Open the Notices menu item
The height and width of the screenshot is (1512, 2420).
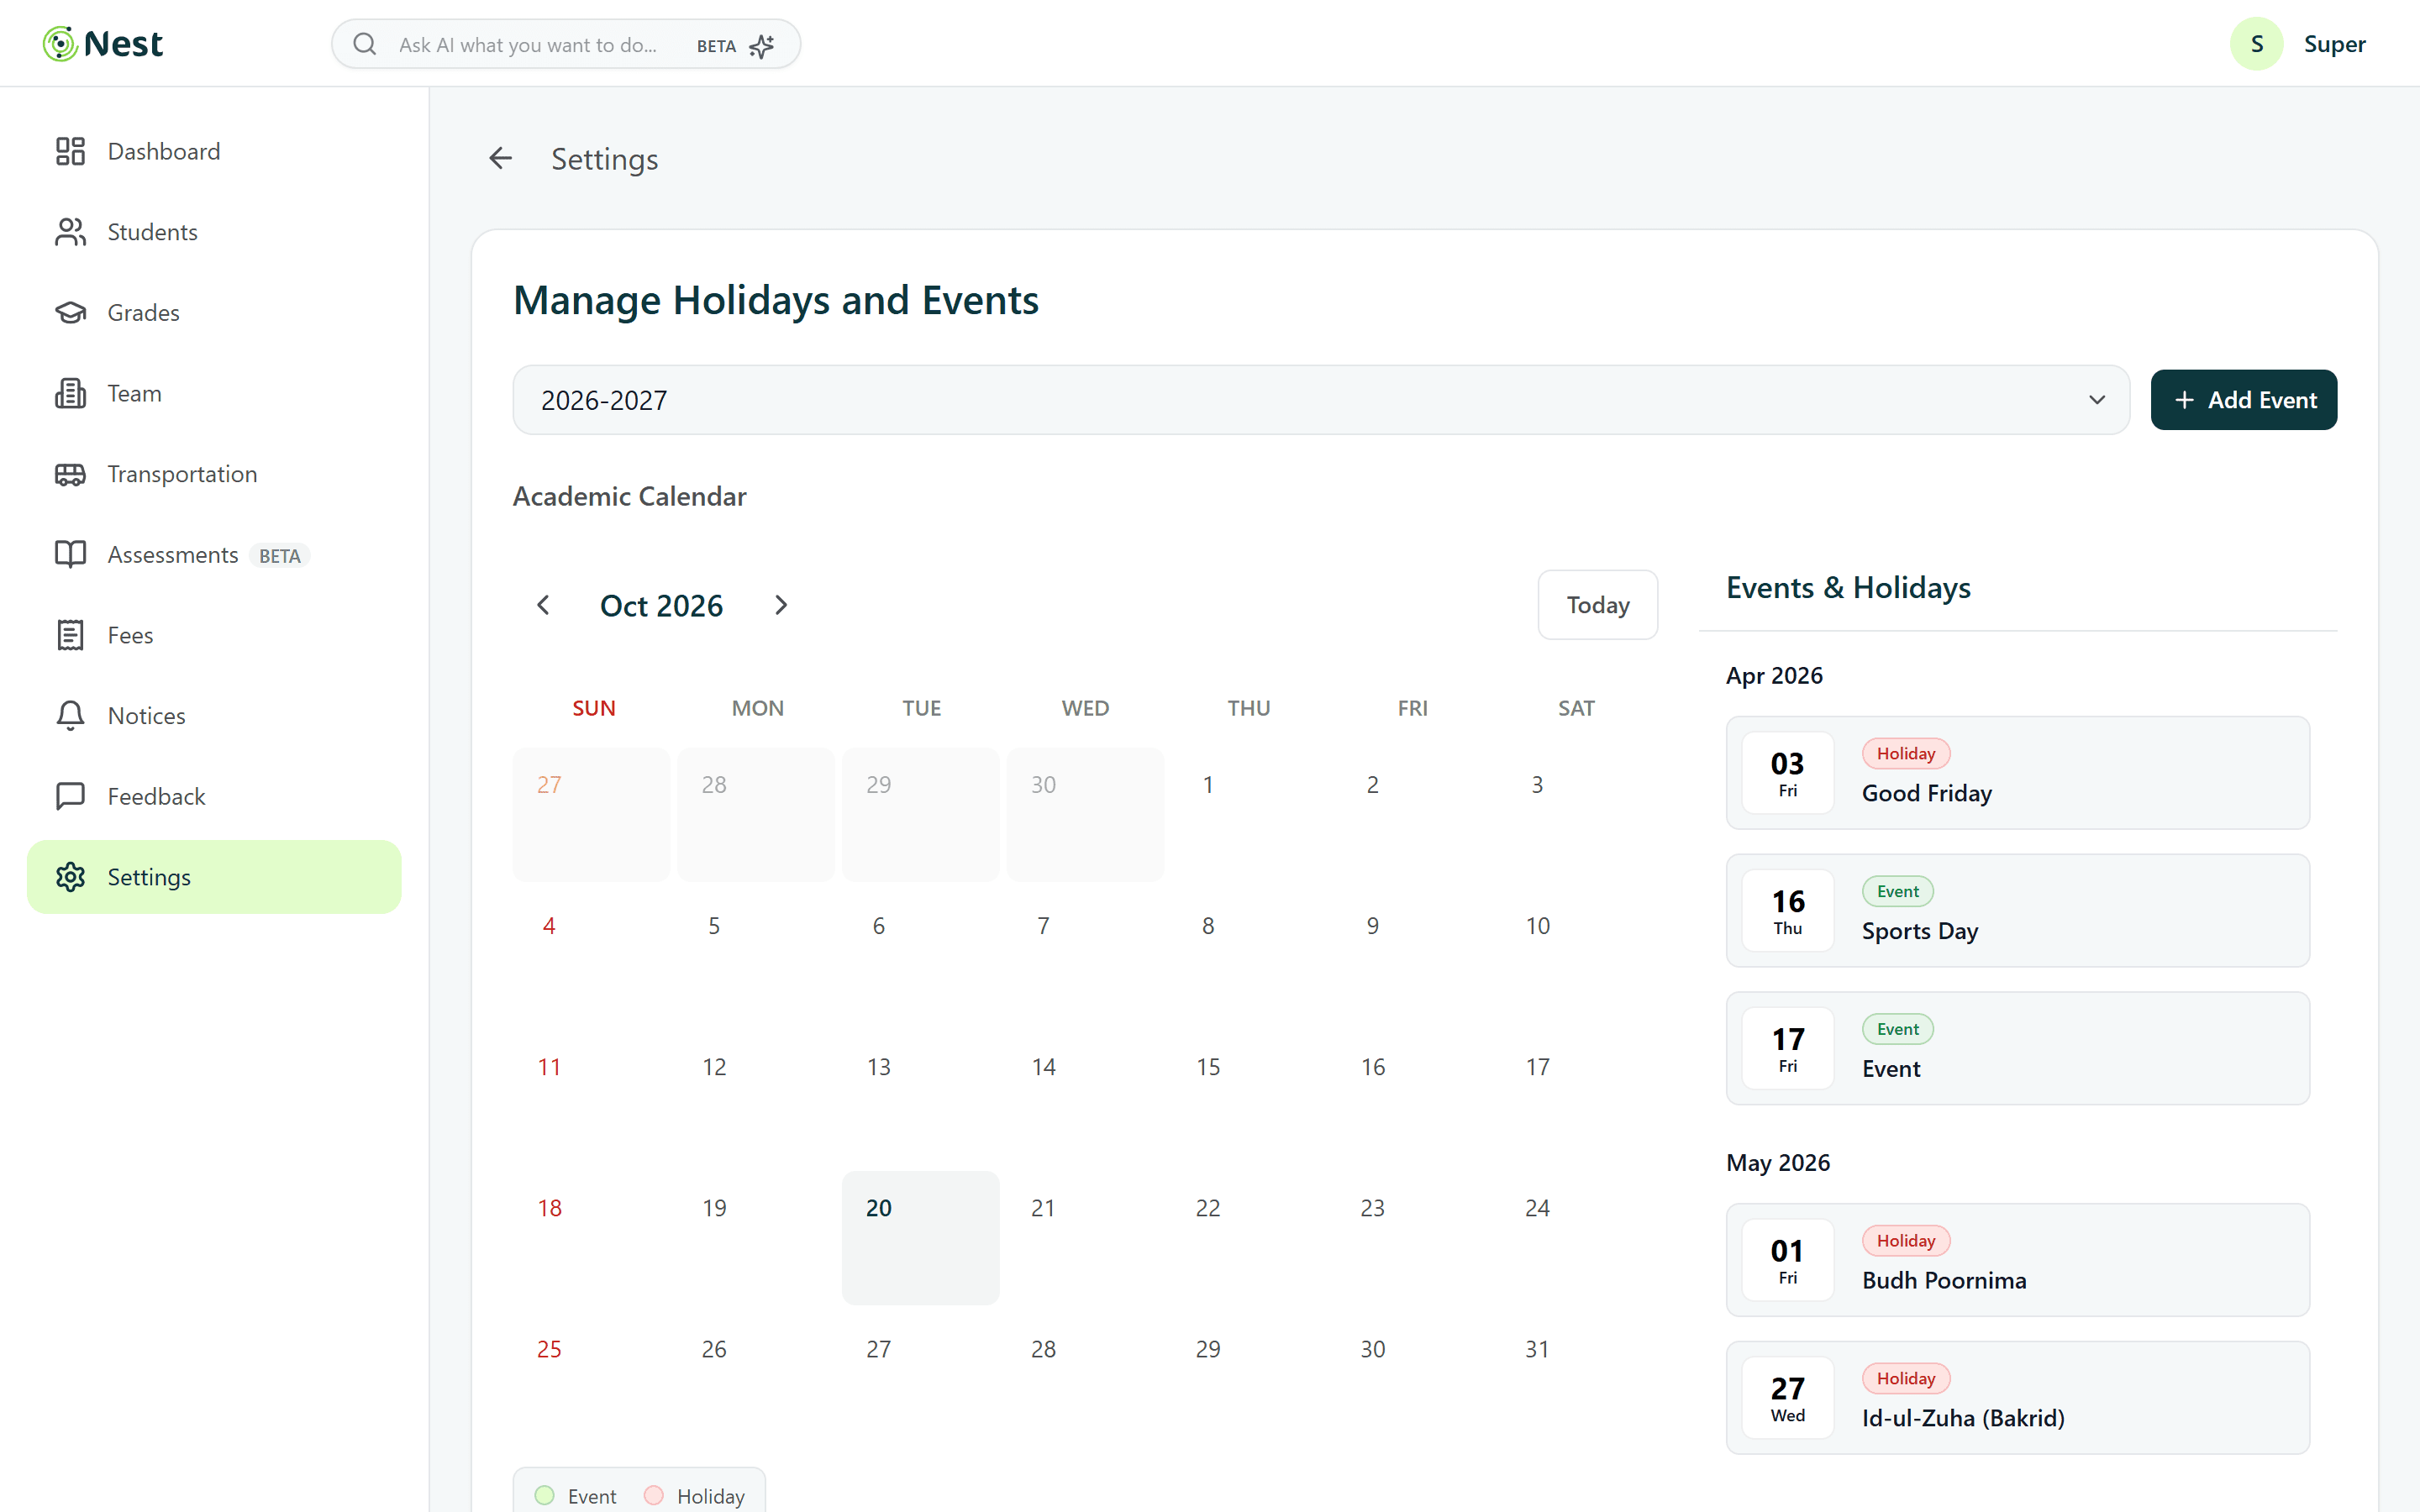tap(214, 716)
